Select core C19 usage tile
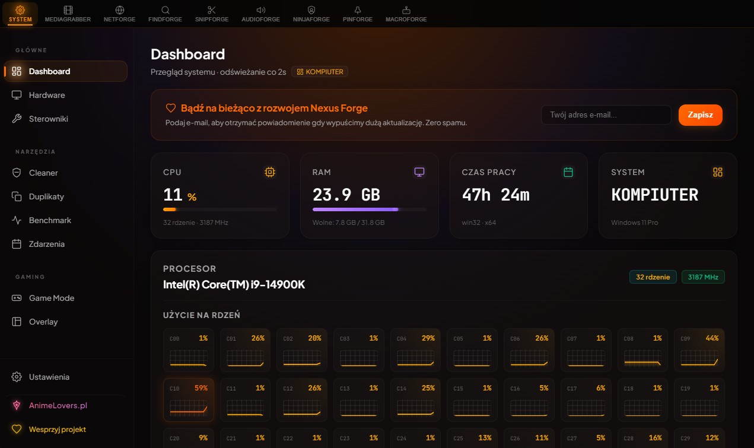Viewport: 754px width, 448px height. [x=699, y=400]
